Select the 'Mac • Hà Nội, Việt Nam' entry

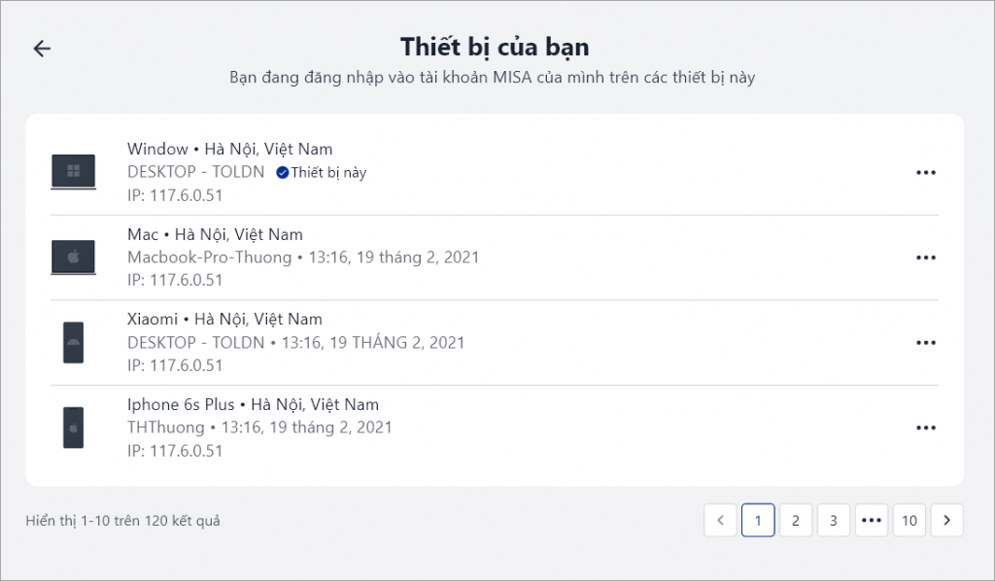(495, 257)
